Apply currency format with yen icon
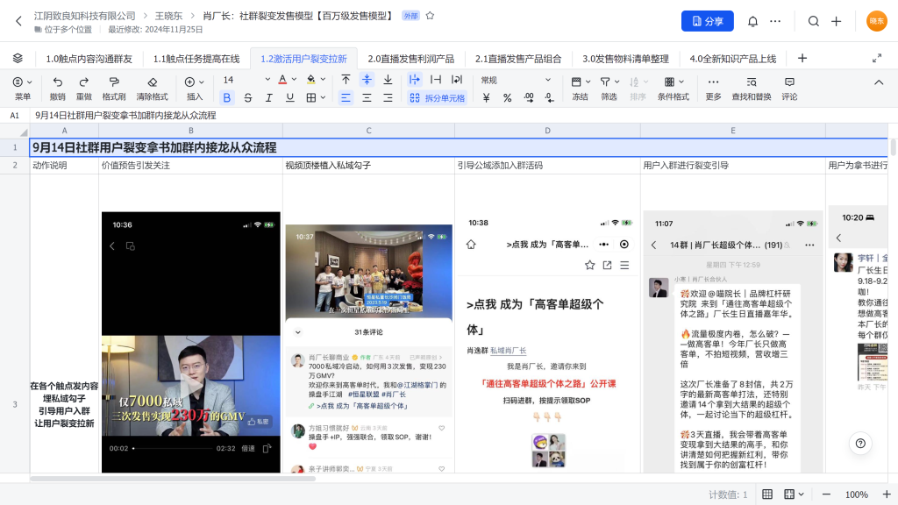Screen dimensions: 898x505 tap(486, 98)
